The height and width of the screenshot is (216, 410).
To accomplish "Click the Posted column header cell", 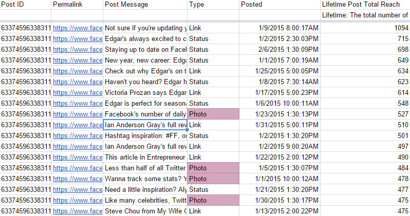I will tap(279, 5).
